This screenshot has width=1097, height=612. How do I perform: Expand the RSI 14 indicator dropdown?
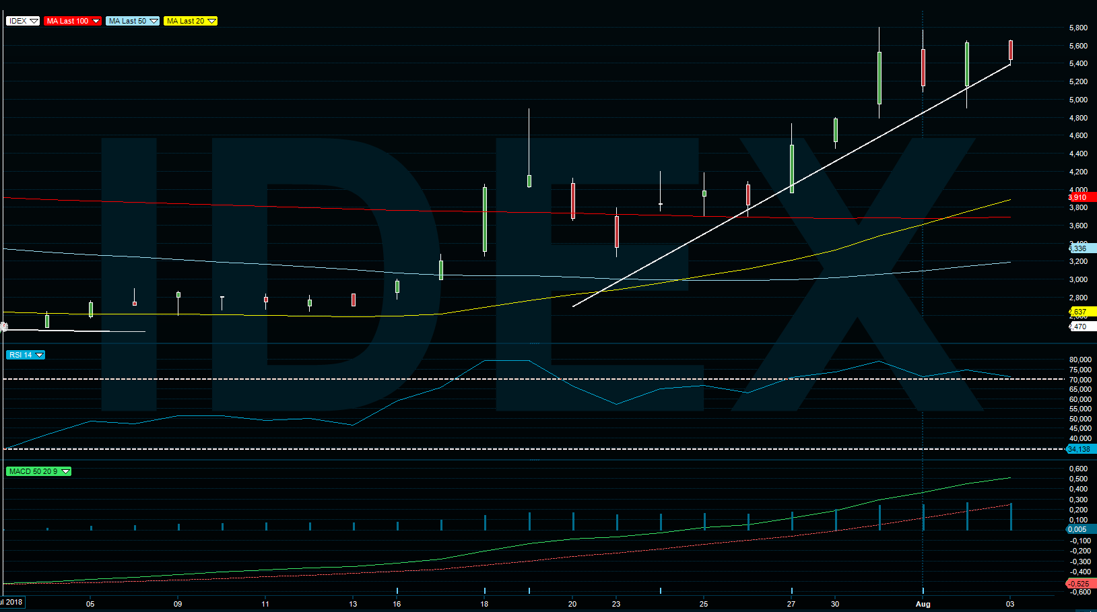click(26, 355)
